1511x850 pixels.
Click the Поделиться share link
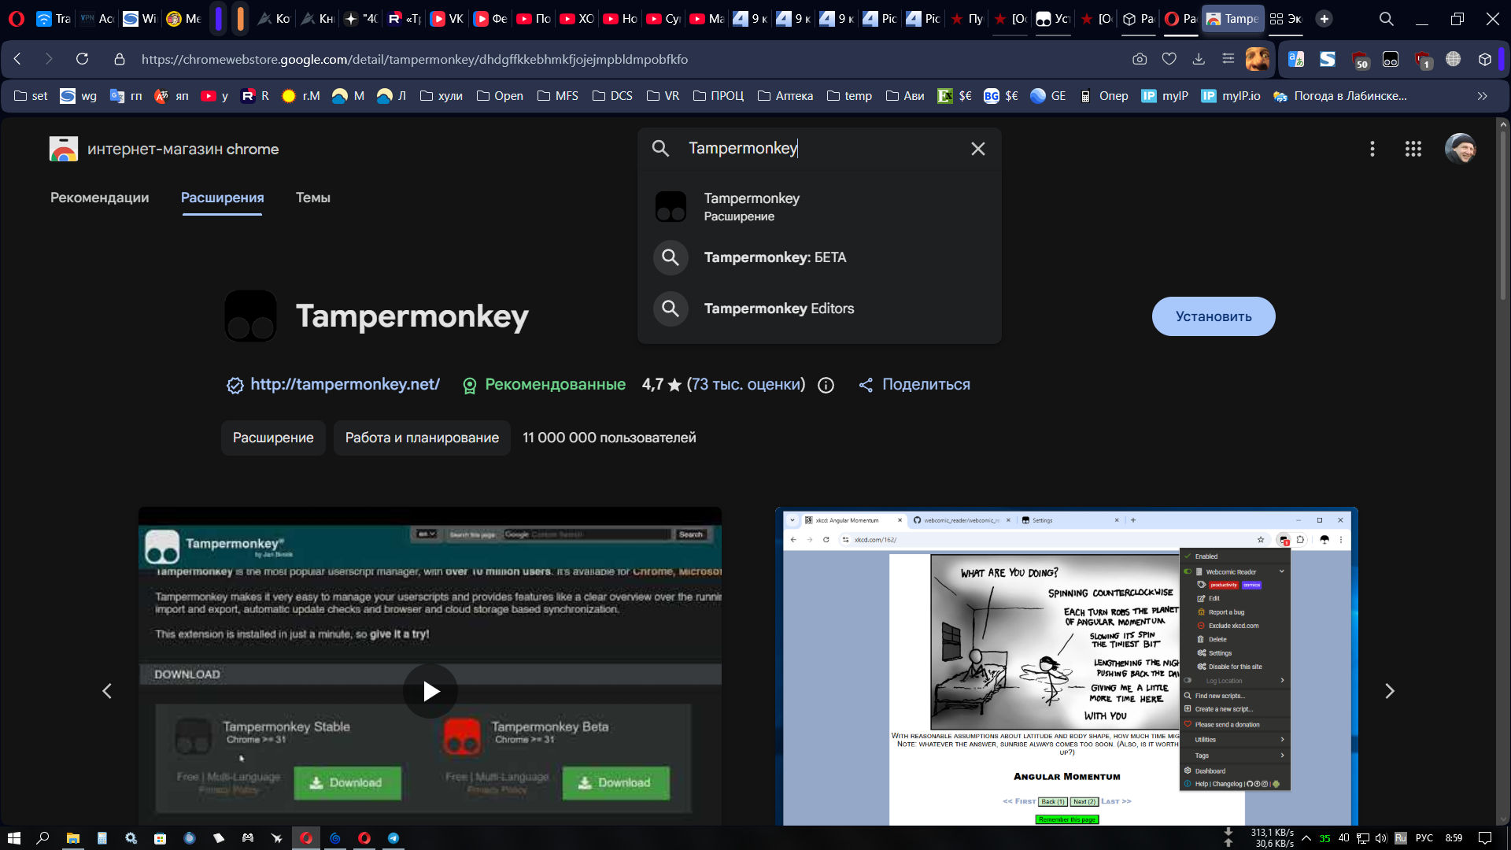pyautogui.click(x=914, y=385)
